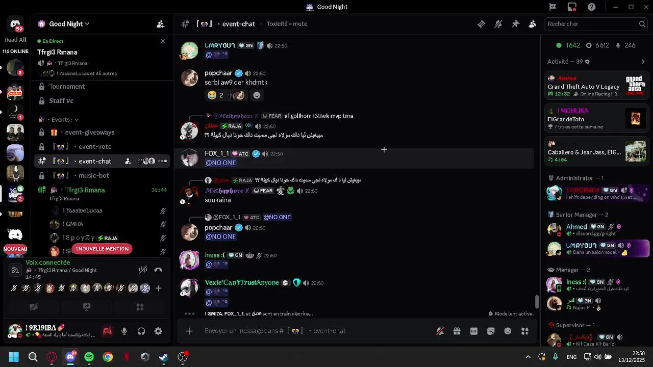This screenshot has height=367, width=653.
Task: Toggle microphone mute in user panel
Action: [x=124, y=331]
